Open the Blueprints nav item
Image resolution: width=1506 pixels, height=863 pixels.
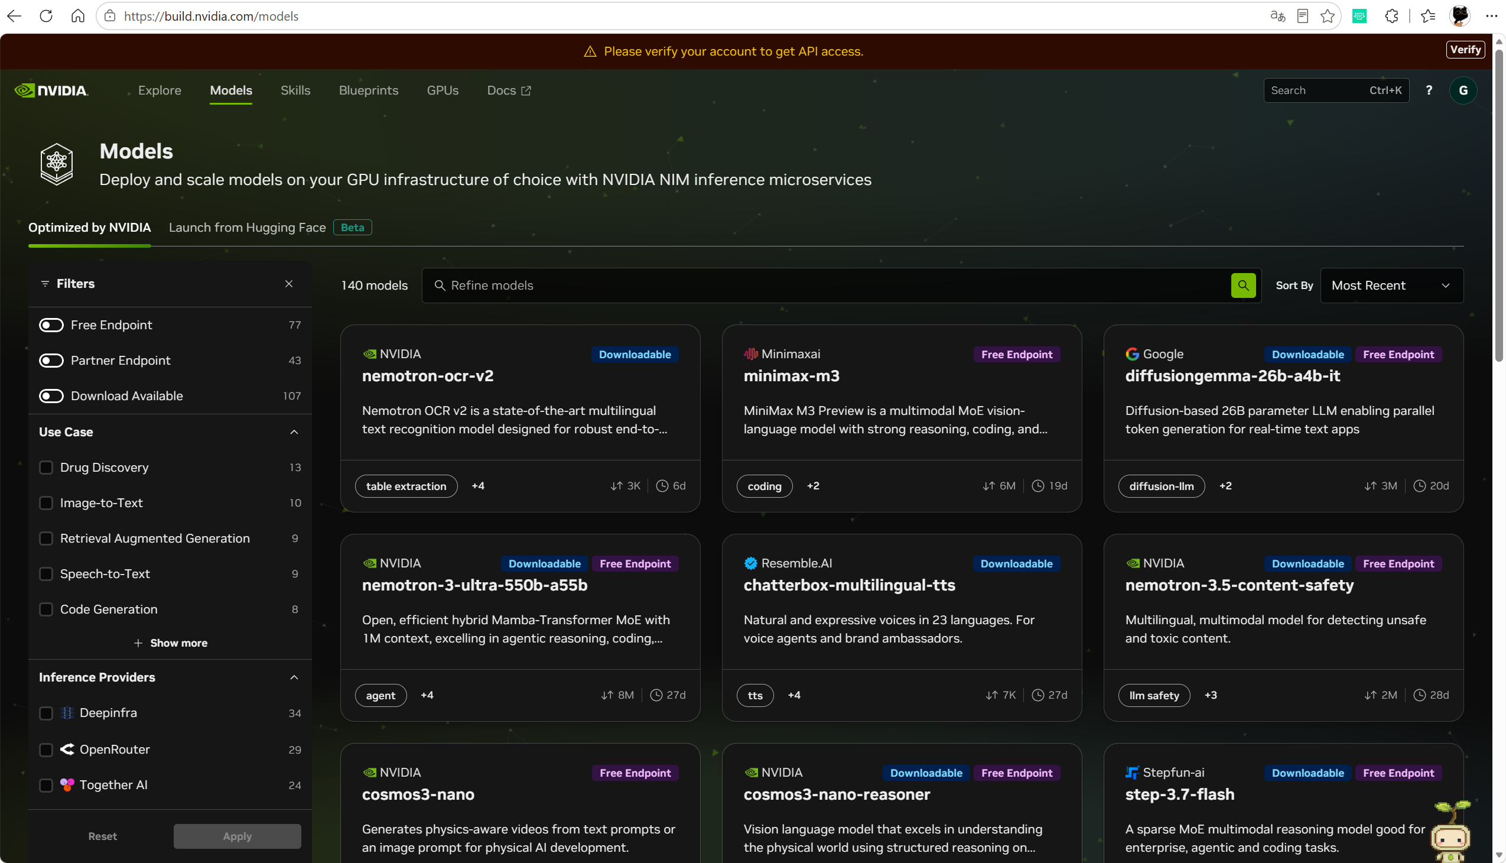click(369, 90)
